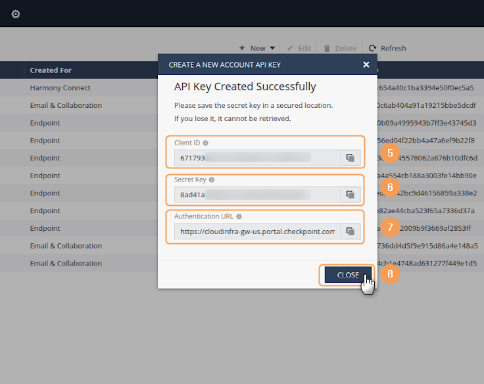Screen dimensions: 484x384
Task: Click the Authentication URL text field
Action: pos(256,231)
